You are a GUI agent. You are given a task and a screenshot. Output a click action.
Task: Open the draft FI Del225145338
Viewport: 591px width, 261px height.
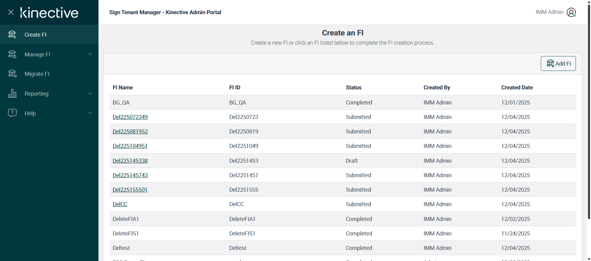[x=130, y=161]
